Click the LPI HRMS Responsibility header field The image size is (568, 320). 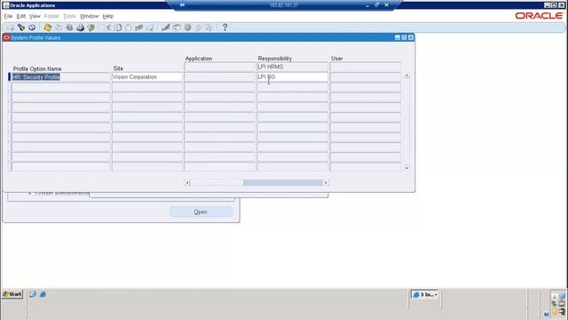coord(292,68)
